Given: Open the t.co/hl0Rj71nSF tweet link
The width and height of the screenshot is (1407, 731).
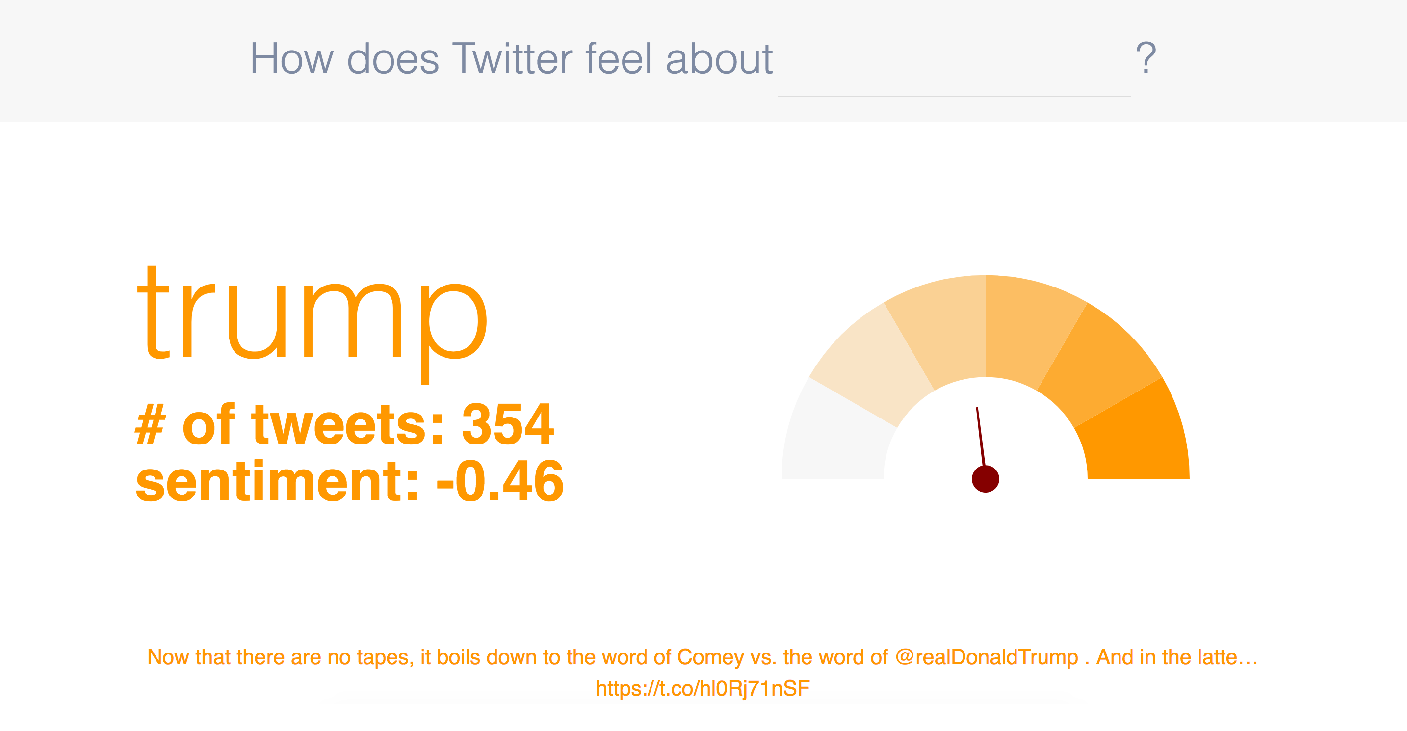Looking at the screenshot, I should tap(703, 688).
